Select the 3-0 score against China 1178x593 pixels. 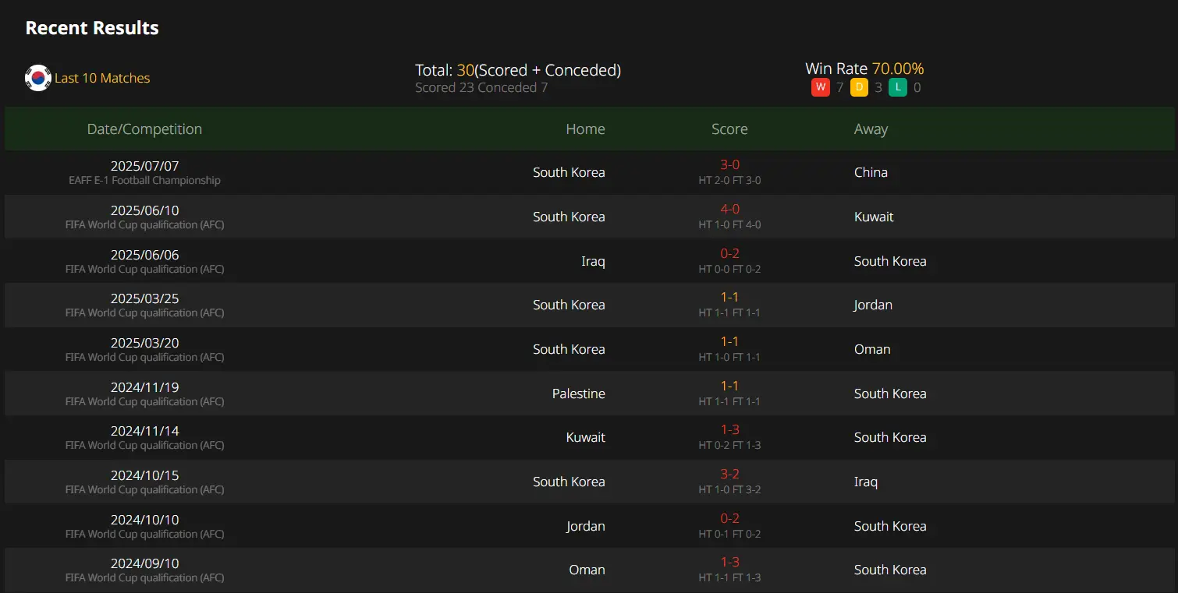click(729, 165)
